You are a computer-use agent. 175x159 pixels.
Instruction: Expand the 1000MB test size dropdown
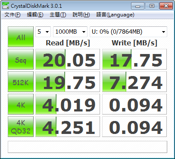click(x=70, y=32)
